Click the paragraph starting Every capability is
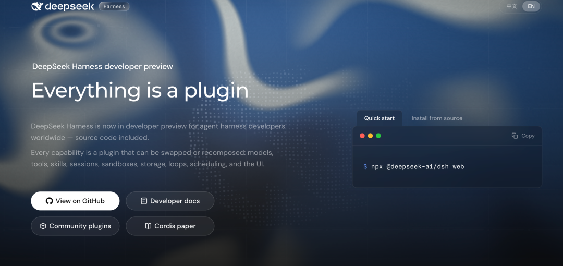563x266 pixels. coord(152,159)
